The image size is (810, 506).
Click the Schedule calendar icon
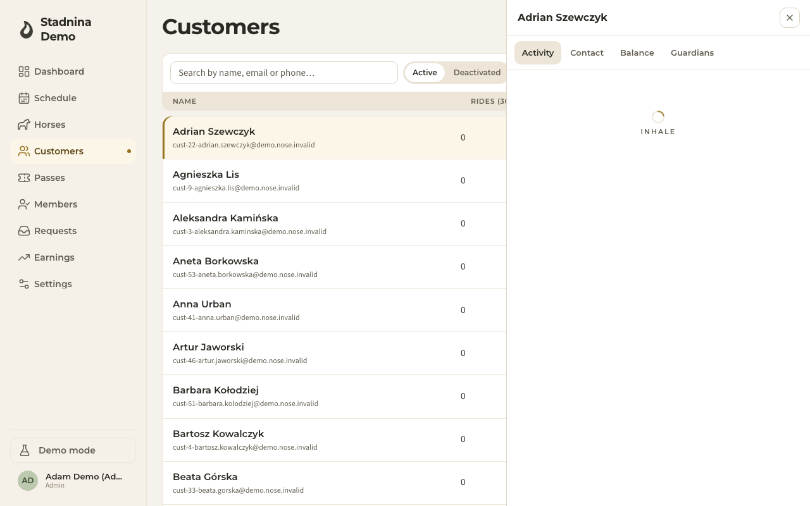point(24,98)
